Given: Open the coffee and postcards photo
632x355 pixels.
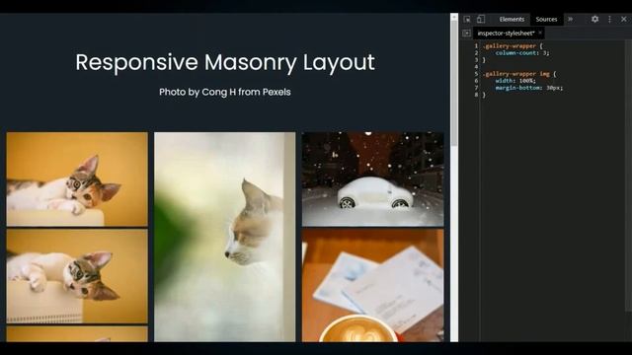Looking at the screenshot, I should point(373,285).
